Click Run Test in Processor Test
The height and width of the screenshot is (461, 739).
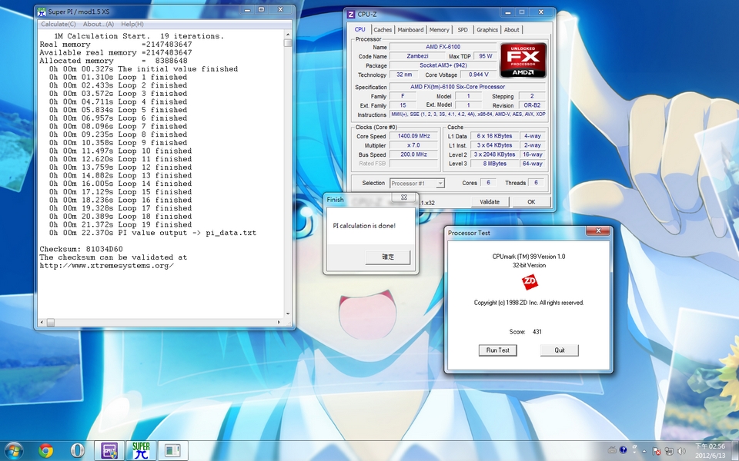tap(498, 350)
